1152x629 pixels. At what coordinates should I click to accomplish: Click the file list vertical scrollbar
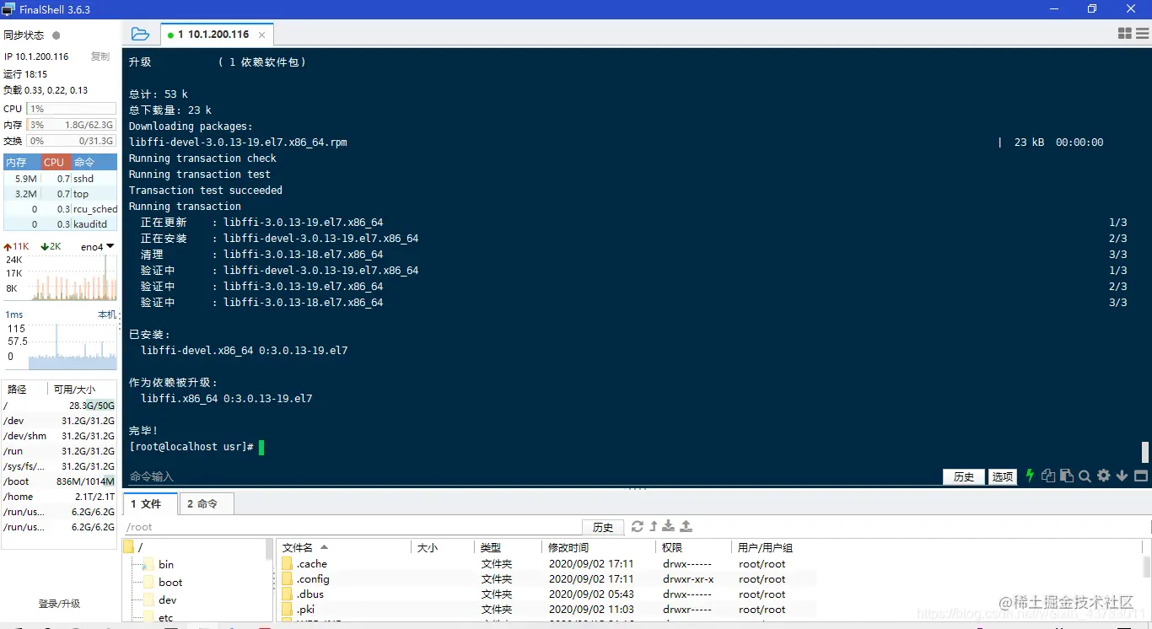pos(1146,566)
